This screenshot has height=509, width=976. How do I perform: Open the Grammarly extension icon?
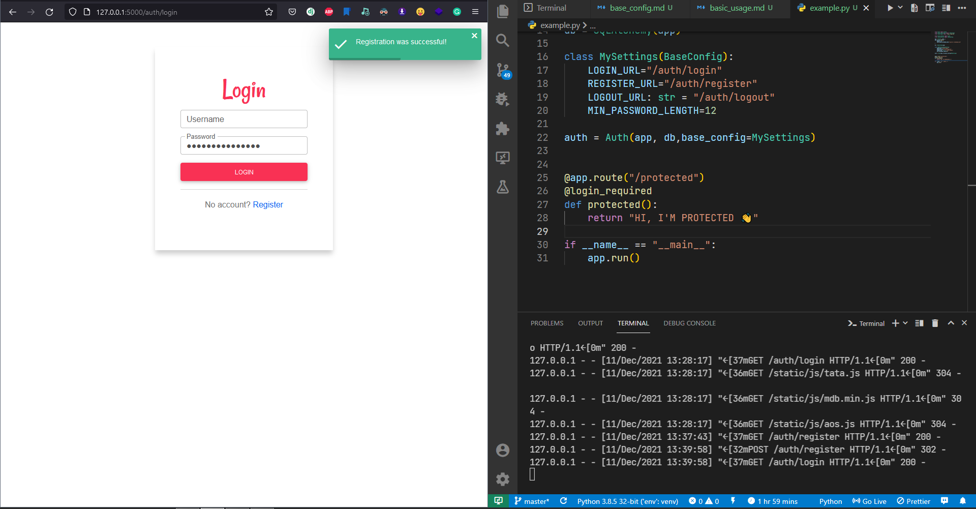click(457, 12)
